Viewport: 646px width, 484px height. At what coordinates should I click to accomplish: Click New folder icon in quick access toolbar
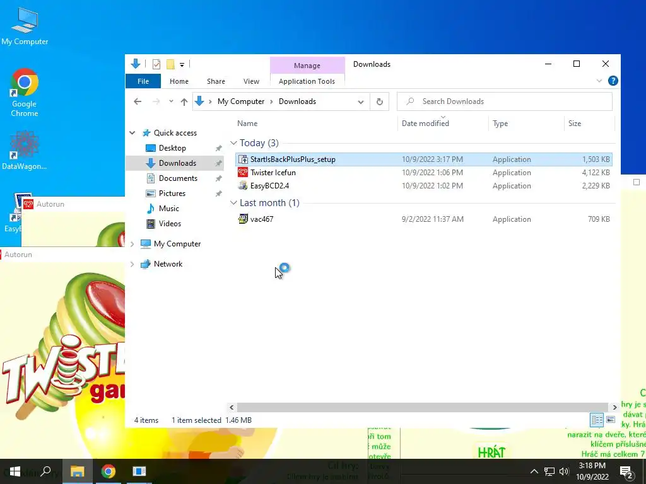coord(170,64)
